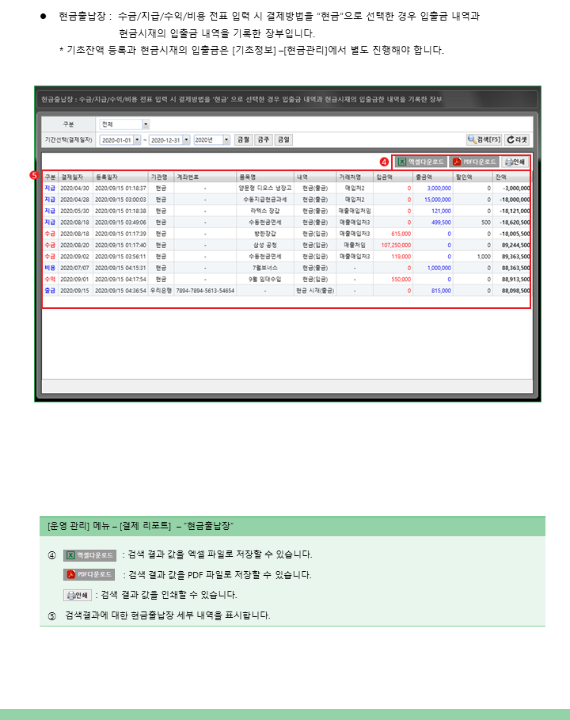Click account number 7894-7894-5613-54654
The image size is (570, 720).
pos(205,291)
